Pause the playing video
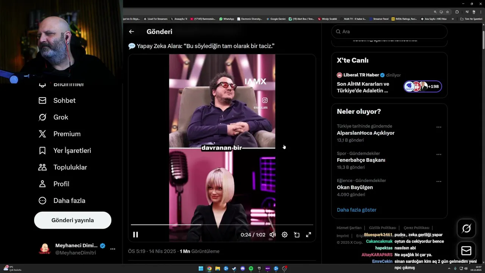 click(x=135, y=235)
